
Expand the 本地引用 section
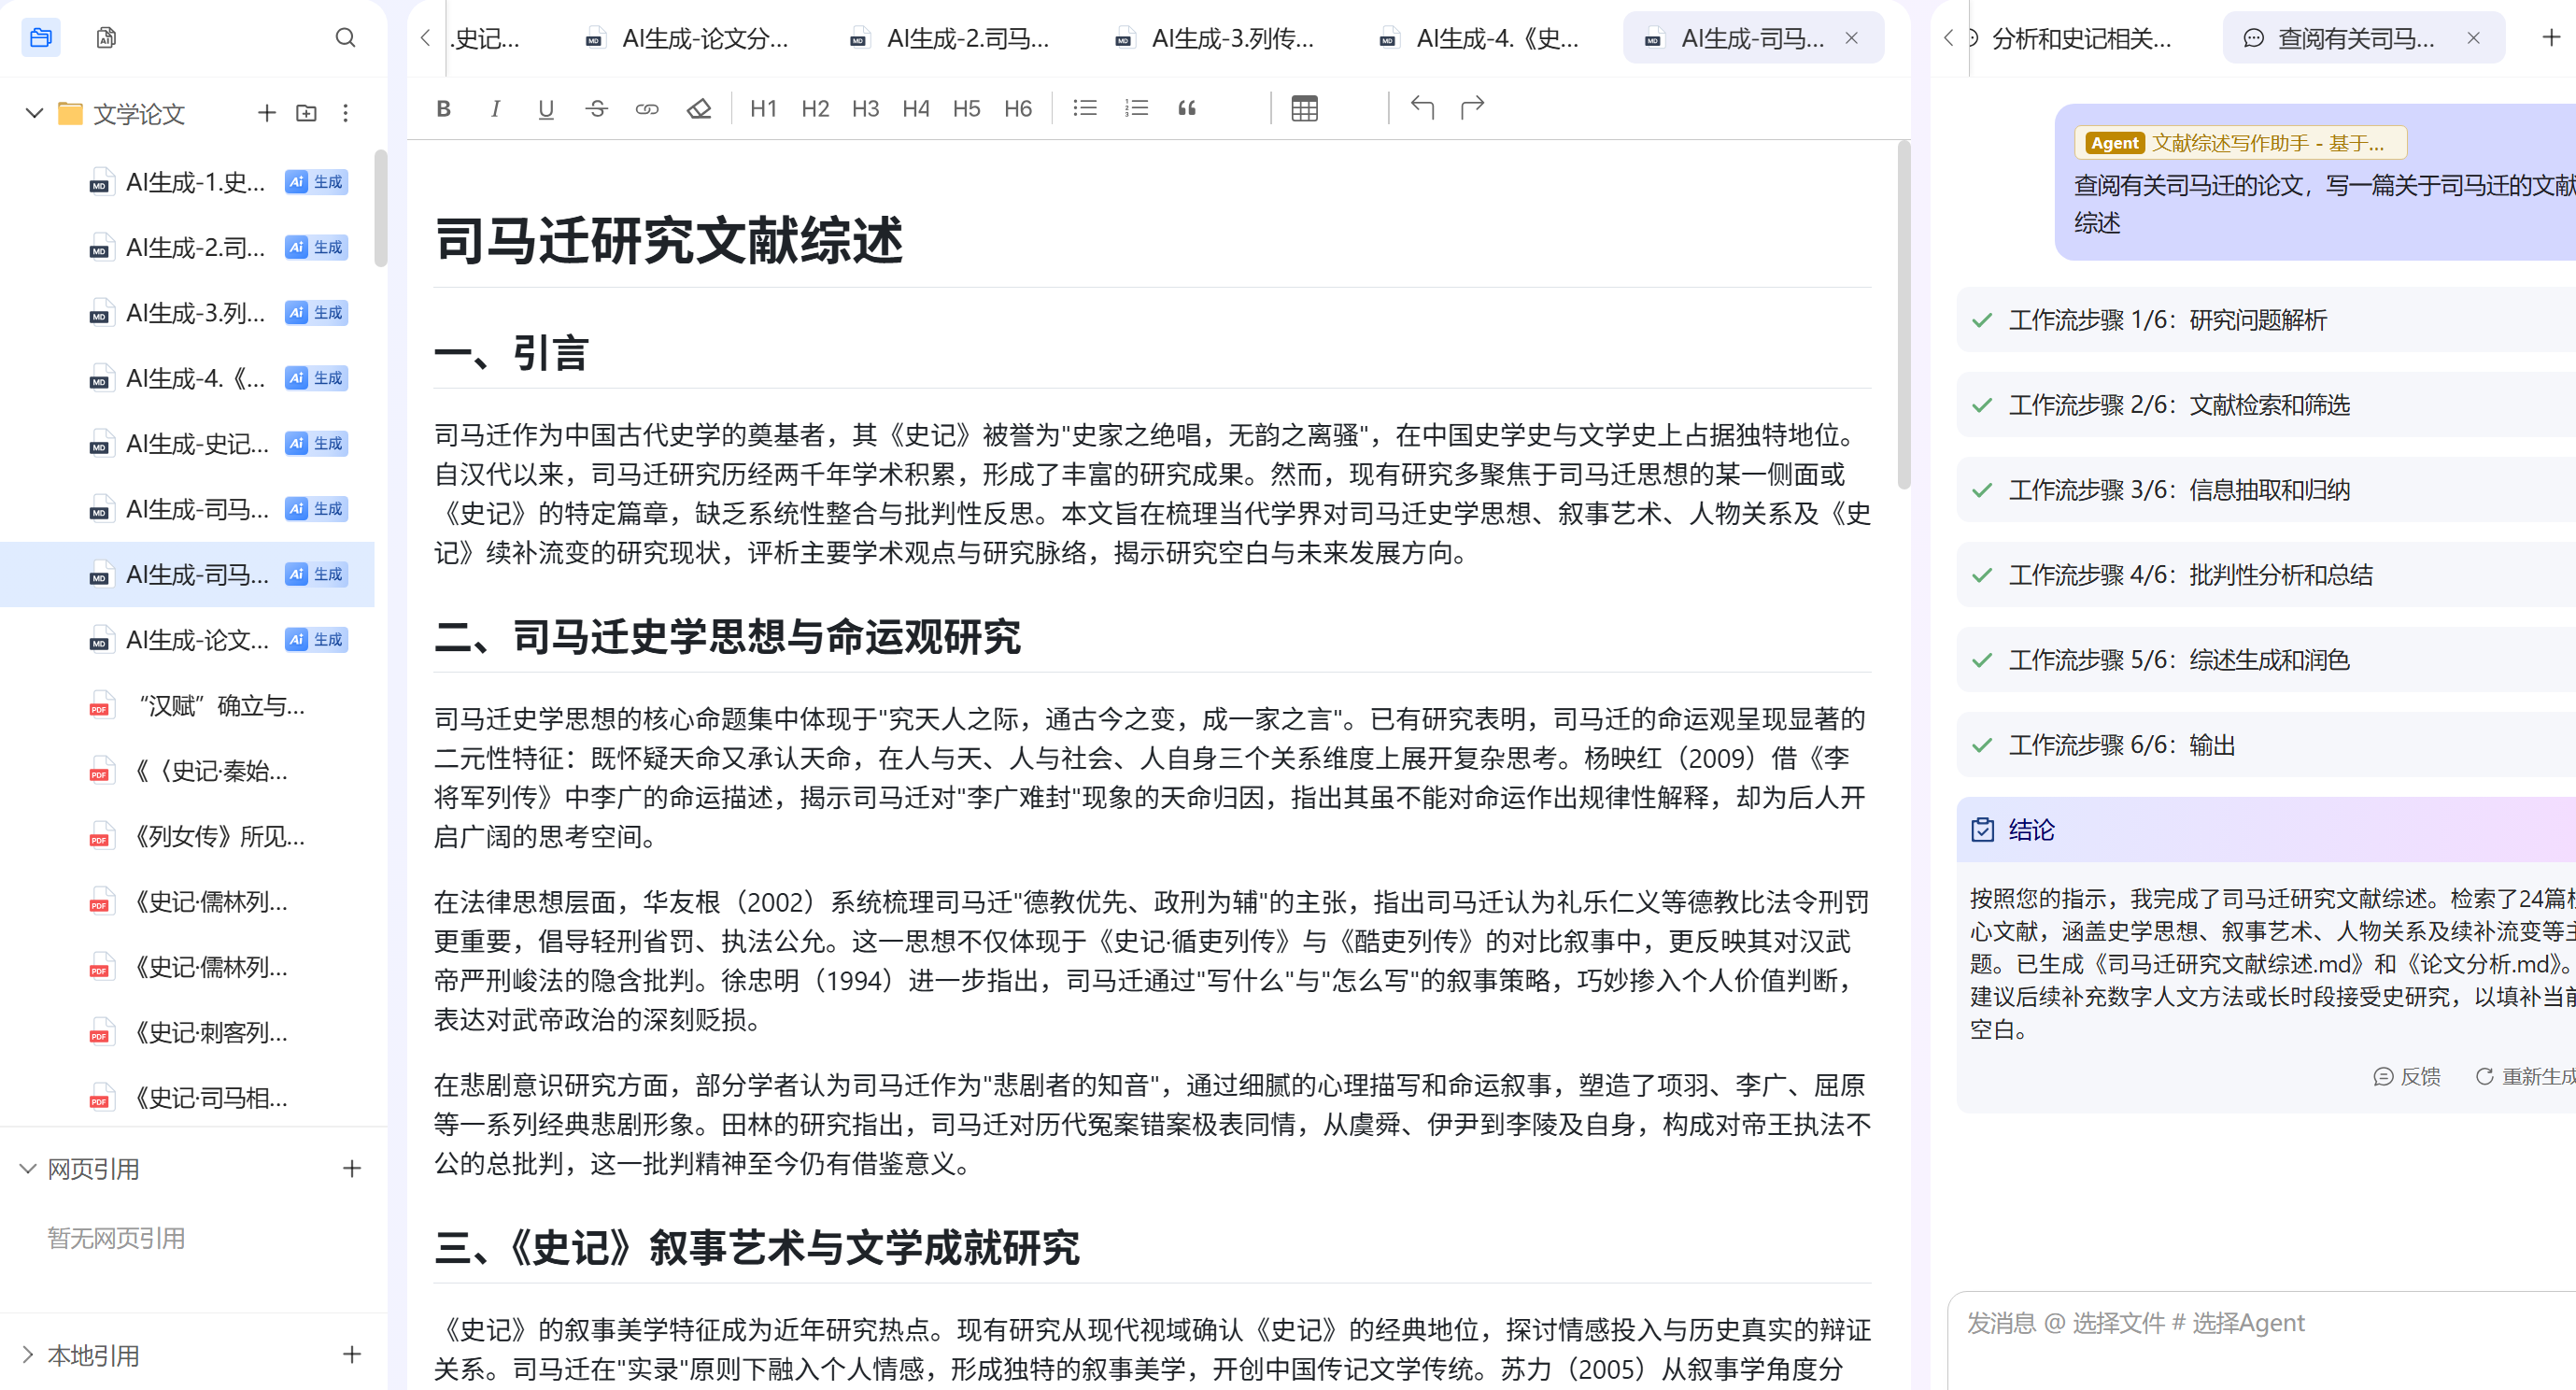click(28, 1355)
